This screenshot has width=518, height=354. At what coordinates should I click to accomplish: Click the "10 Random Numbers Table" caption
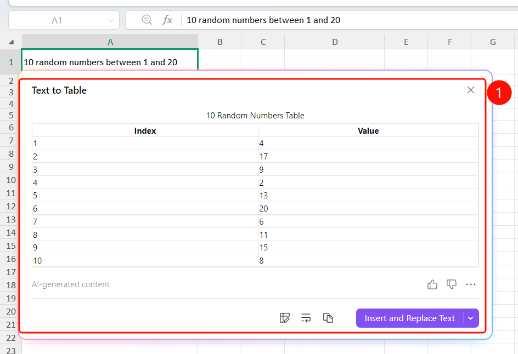255,116
